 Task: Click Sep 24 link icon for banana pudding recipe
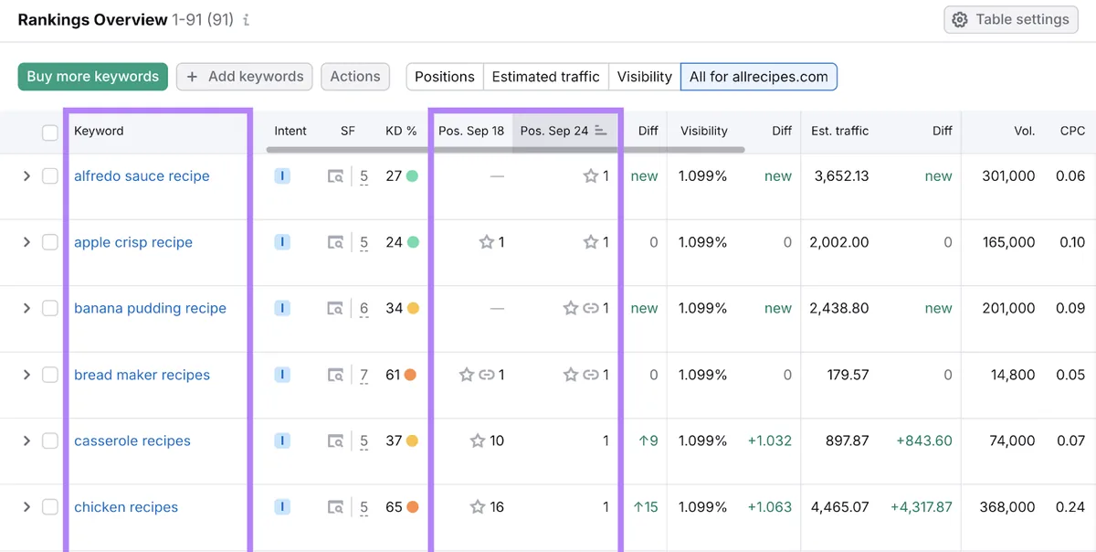[591, 309]
